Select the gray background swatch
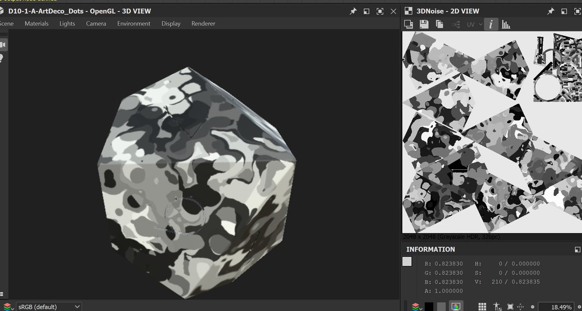582x311 pixels. click(x=441, y=307)
